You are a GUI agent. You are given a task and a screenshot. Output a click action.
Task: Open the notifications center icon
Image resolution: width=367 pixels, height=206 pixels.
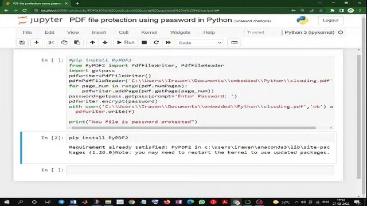click(357, 202)
